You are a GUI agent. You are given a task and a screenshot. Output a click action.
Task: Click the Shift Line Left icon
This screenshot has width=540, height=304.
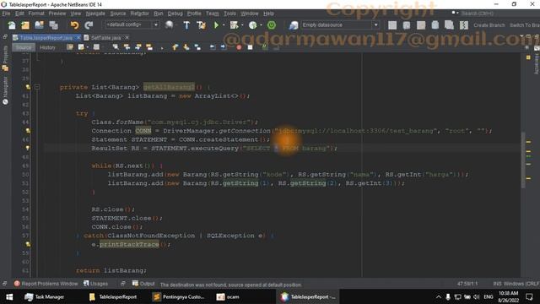pos(213,47)
